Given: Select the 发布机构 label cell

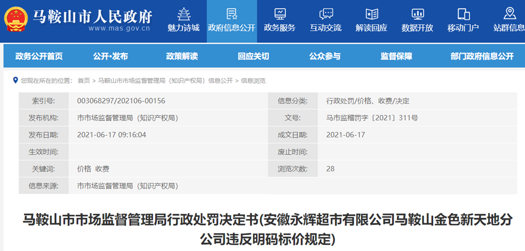Looking at the screenshot, I should coord(44,118).
